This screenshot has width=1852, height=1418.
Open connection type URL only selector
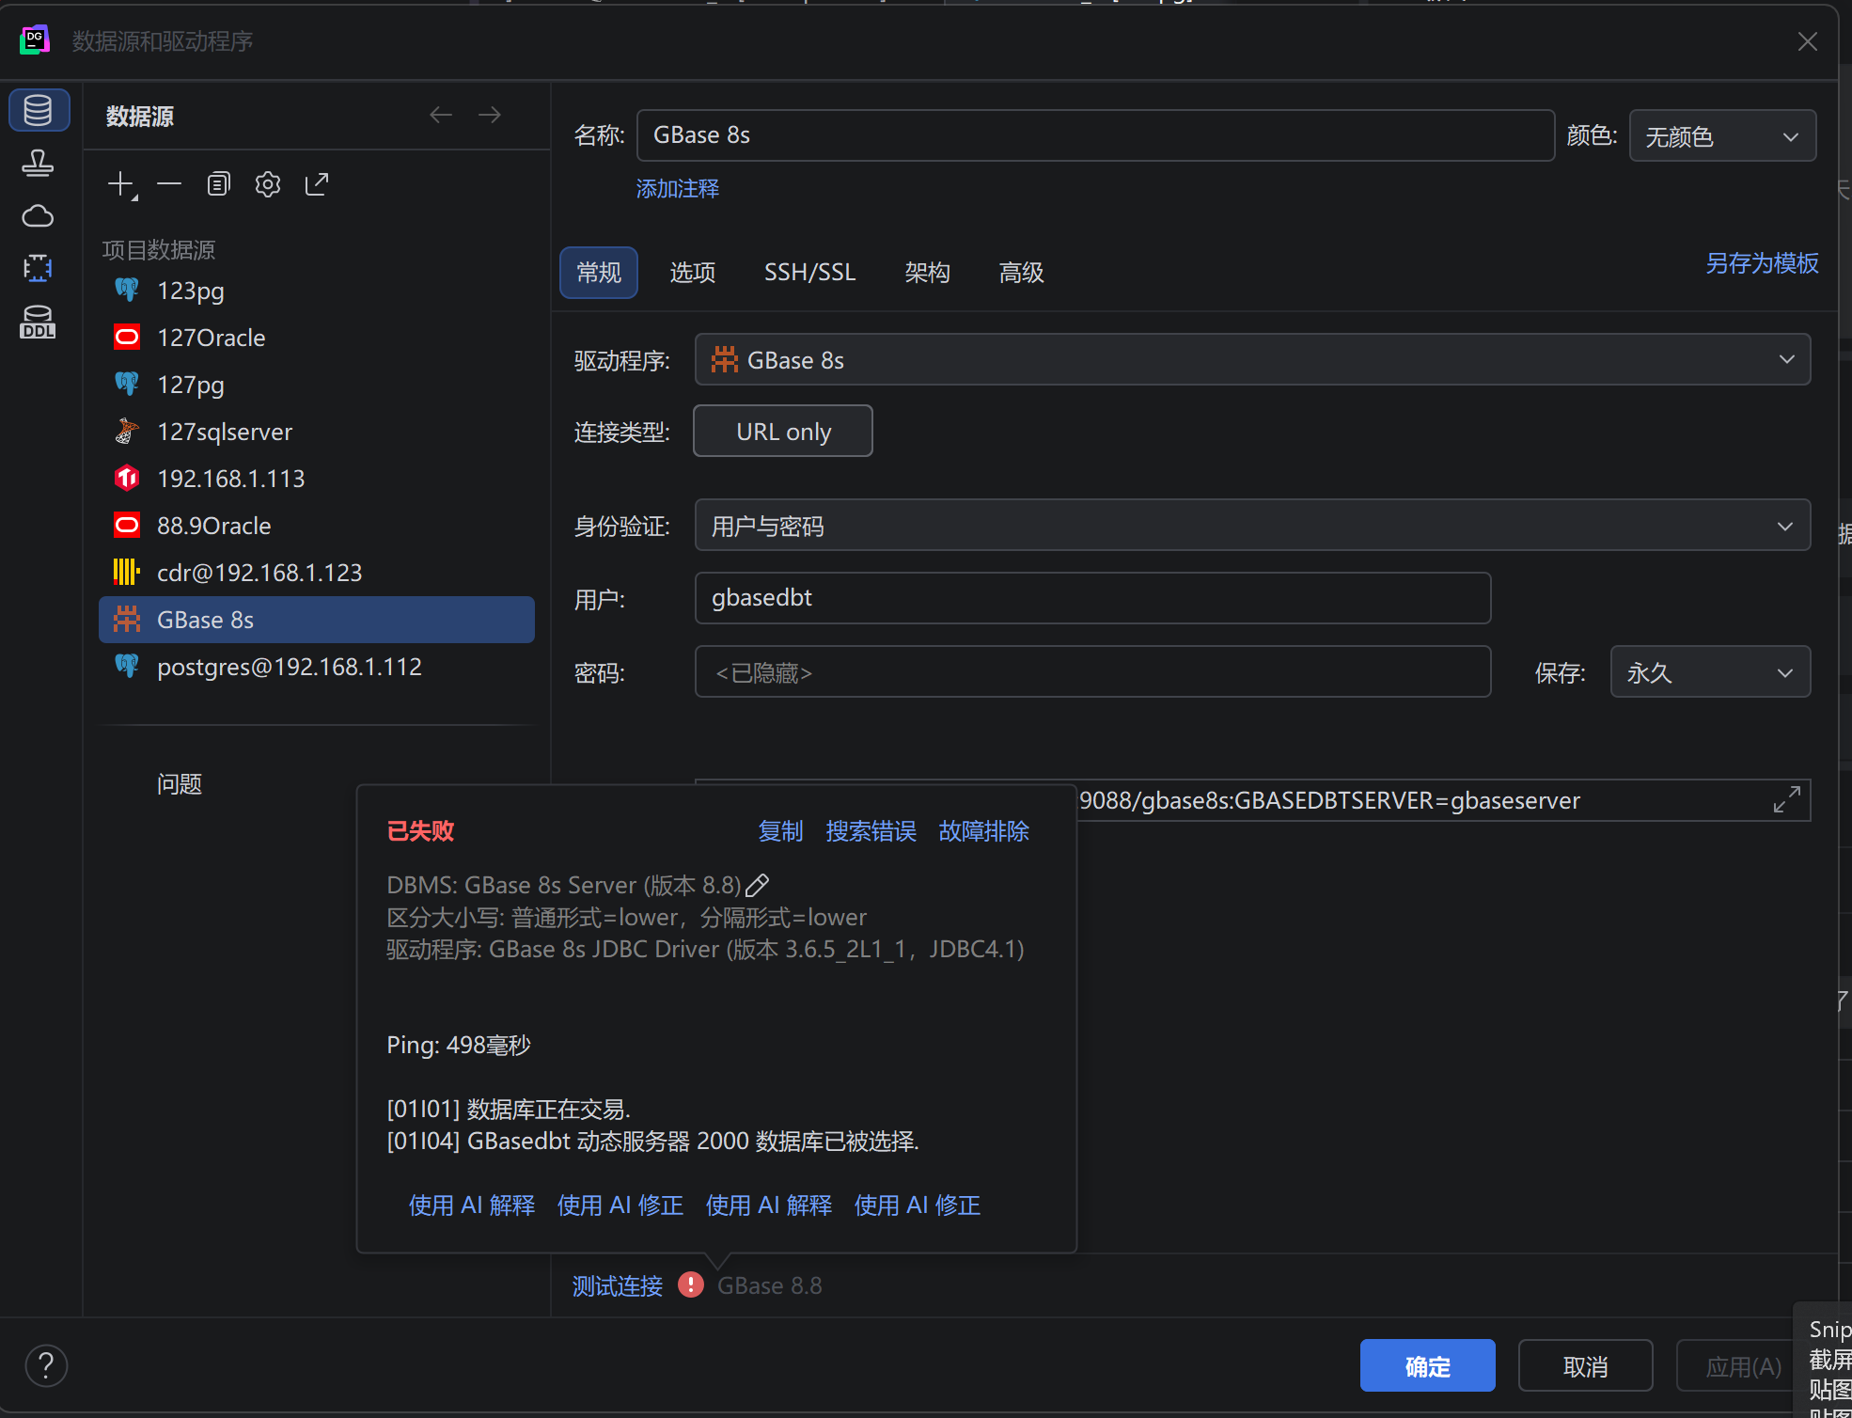tap(783, 432)
